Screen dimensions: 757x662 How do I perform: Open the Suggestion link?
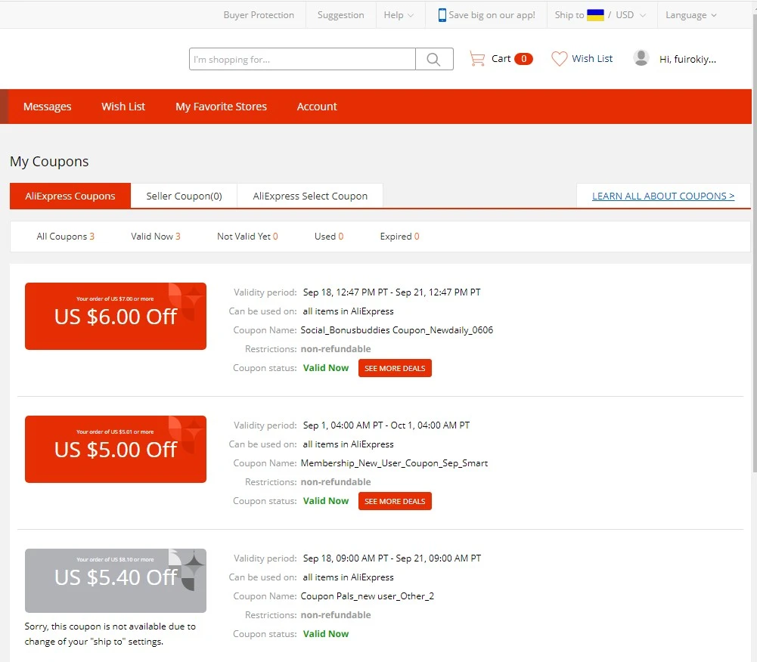341,15
